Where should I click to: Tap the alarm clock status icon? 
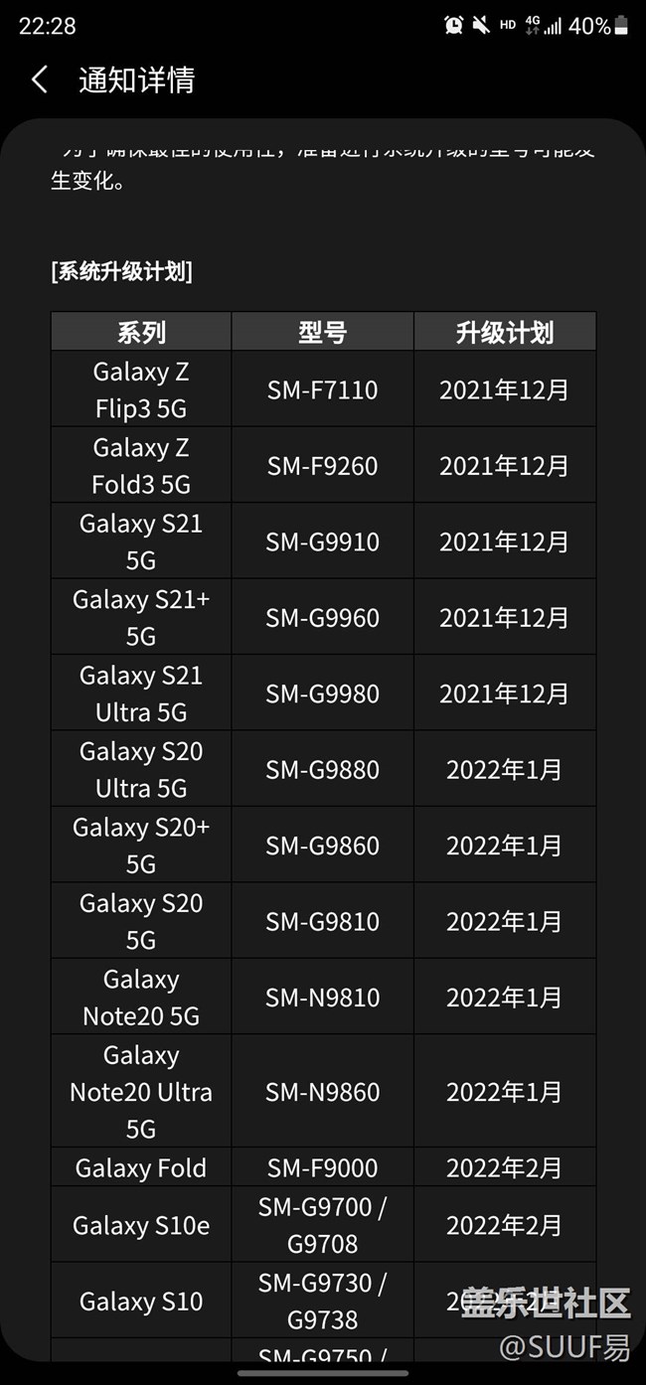[454, 25]
